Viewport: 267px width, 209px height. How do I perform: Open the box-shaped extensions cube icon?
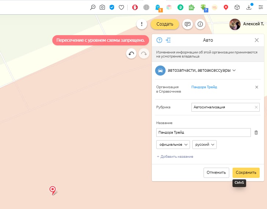click(x=237, y=7)
